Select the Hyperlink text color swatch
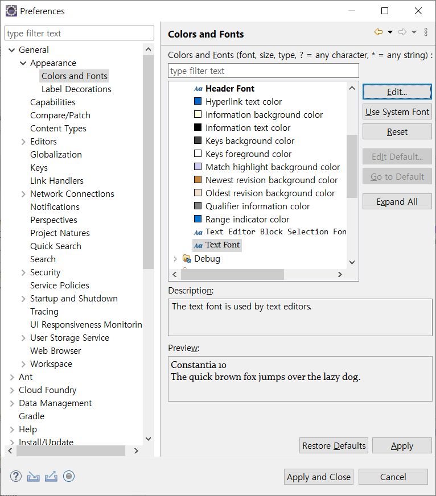Viewport: 436px width, 496px height. point(198,101)
